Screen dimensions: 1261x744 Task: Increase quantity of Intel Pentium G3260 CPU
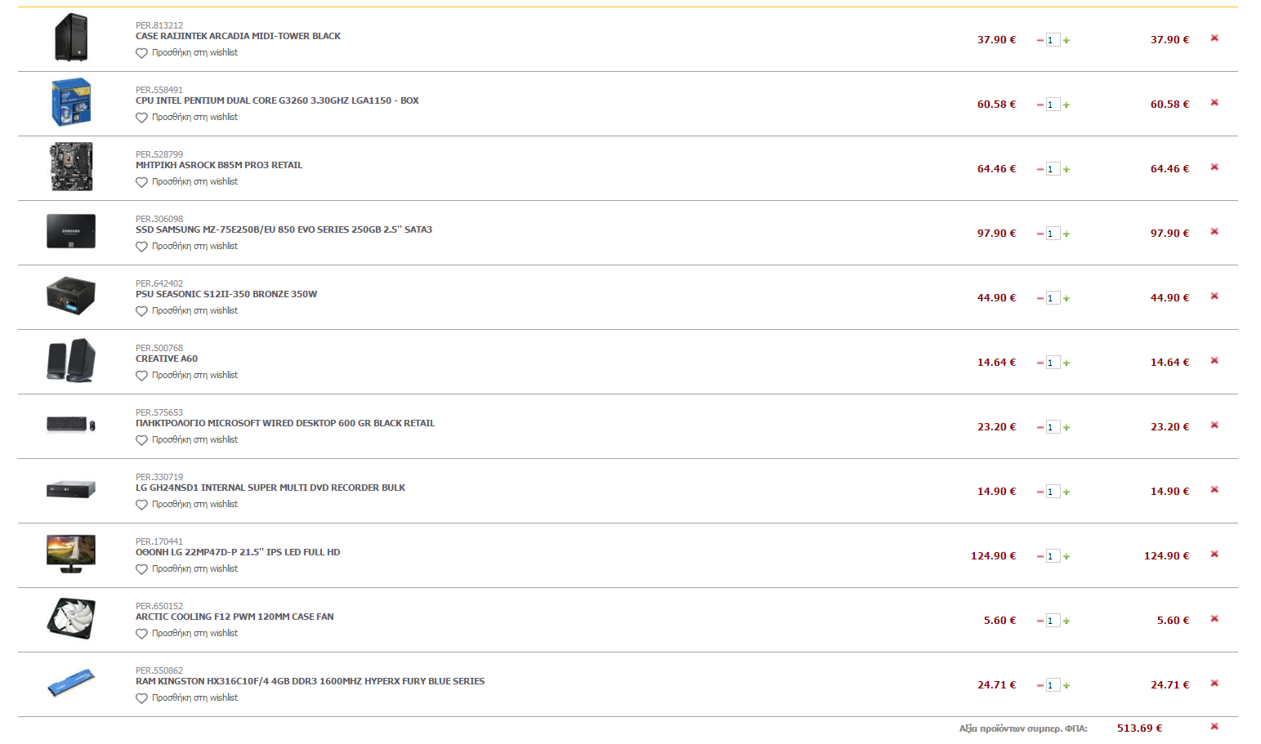[x=1066, y=105]
